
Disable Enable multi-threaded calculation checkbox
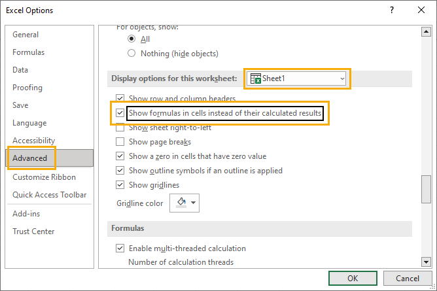click(x=120, y=248)
